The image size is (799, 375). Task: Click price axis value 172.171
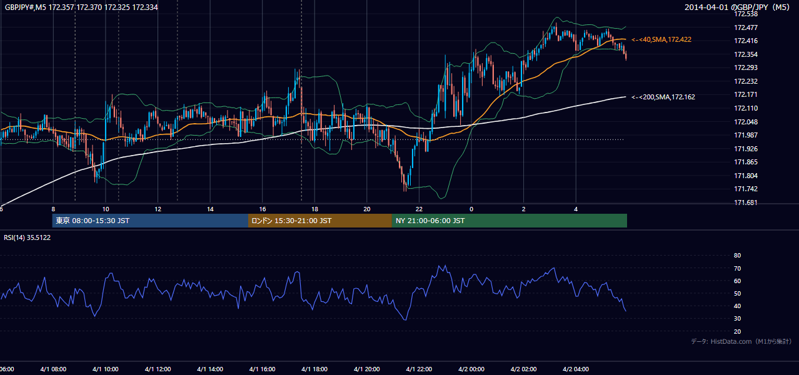[746, 94]
